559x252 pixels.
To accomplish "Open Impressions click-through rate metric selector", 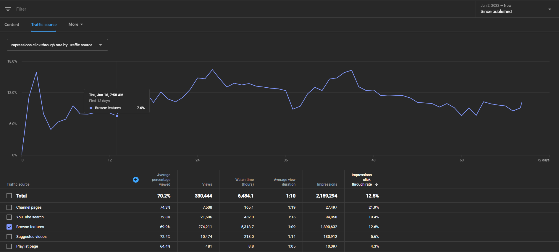I will [x=57, y=45].
